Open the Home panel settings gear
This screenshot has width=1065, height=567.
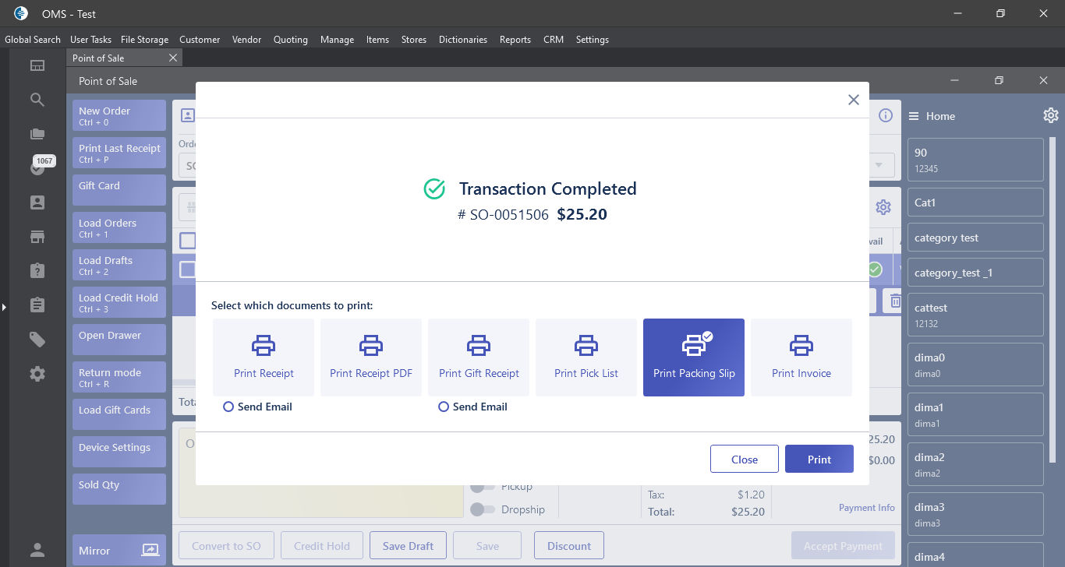tap(1051, 115)
